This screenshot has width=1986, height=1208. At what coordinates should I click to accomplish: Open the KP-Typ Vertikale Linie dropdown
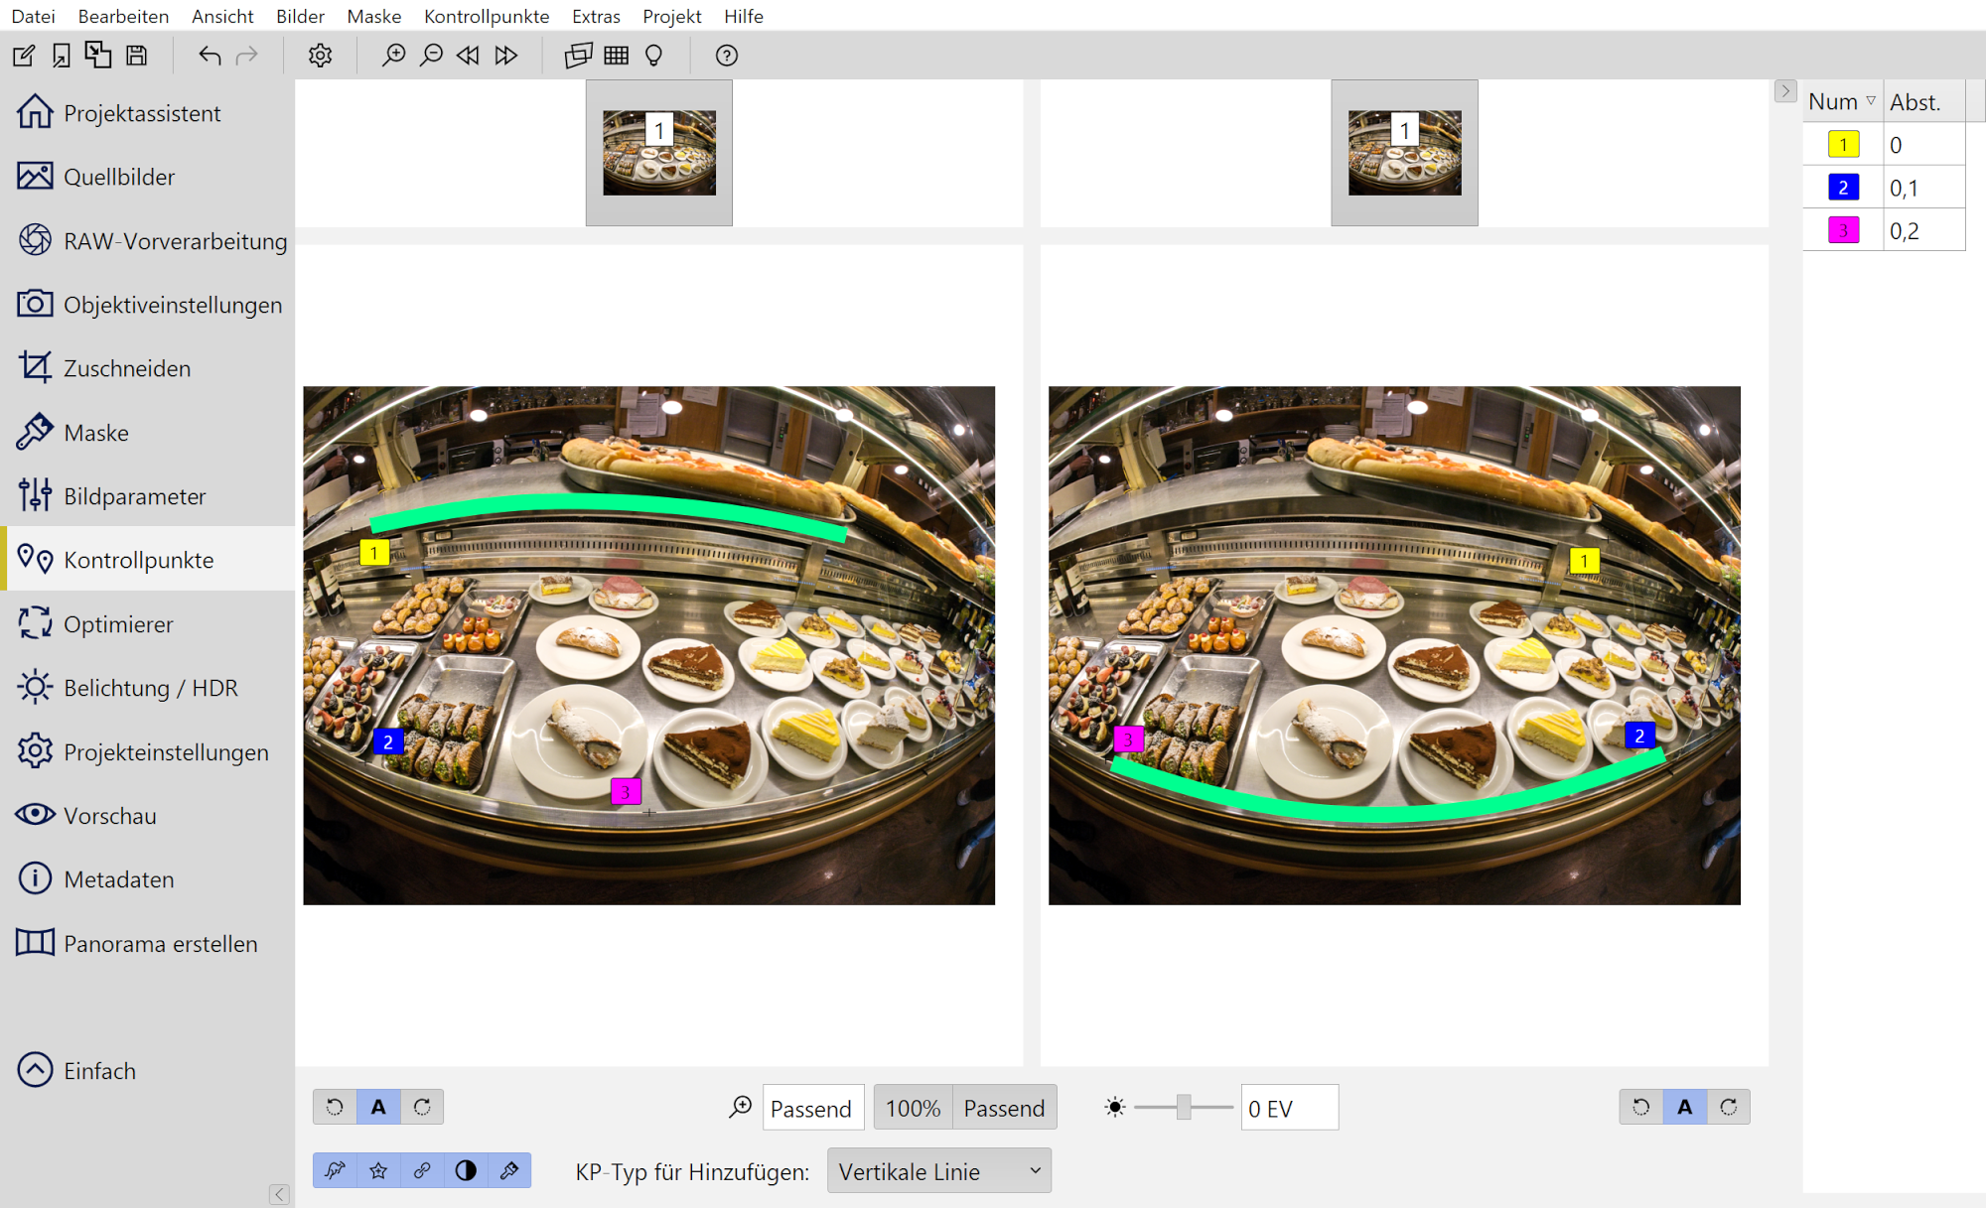pos(938,1171)
